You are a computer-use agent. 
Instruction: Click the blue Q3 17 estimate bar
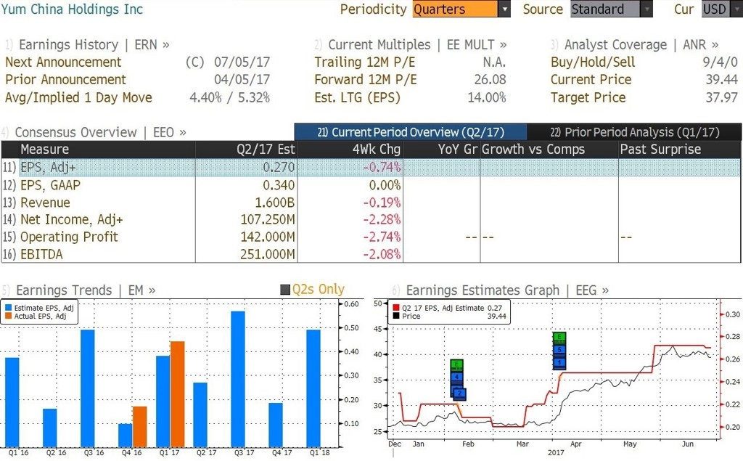[238, 379]
